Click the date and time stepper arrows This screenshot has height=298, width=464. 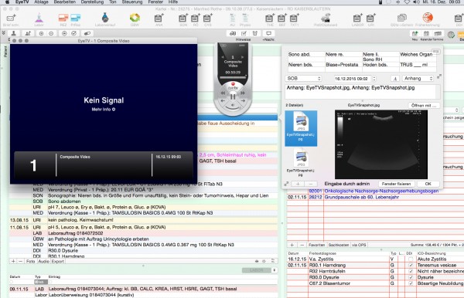(374, 79)
